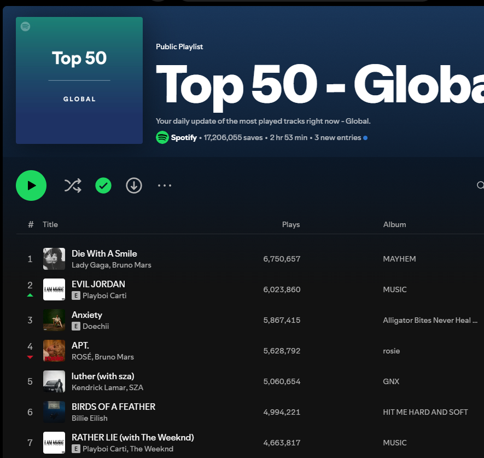Viewport: 484px width, 458px height.
Task: Click the explicit badge beside Doechii
Action: click(x=76, y=326)
